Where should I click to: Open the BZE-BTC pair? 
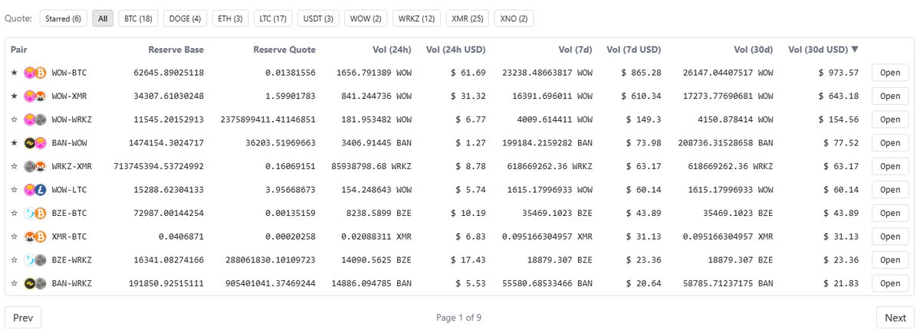coord(890,213)
